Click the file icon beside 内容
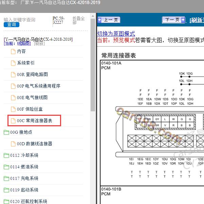Image resolution: width=204 pixels, height=204 pixels. [13, 52]
